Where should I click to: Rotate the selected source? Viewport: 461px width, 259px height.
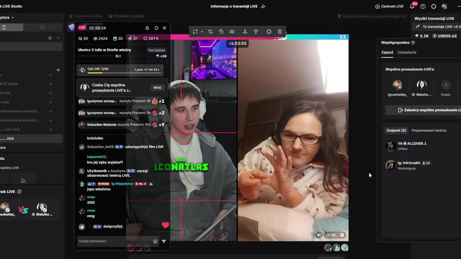click(221, 32)
